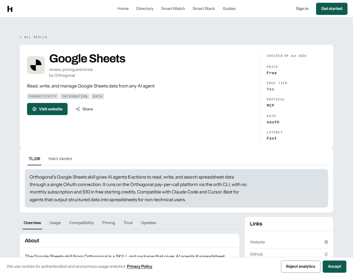Image resolution: width=353 pixels, height=276 pixels.
Task: Click the 'About' section heading
Action: 32,241
